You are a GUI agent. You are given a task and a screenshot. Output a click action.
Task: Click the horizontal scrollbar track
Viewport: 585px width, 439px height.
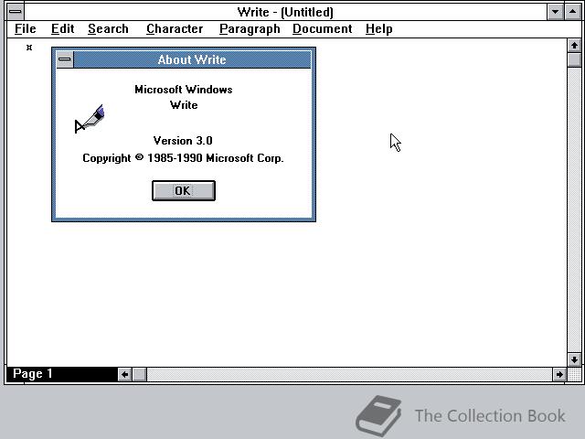(349, 374)
